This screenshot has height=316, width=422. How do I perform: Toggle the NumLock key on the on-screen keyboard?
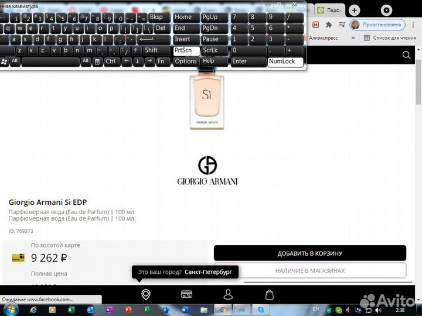pos(285,61)
